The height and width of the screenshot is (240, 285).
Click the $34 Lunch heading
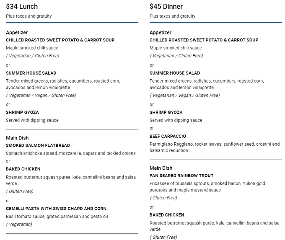[22, 7]
